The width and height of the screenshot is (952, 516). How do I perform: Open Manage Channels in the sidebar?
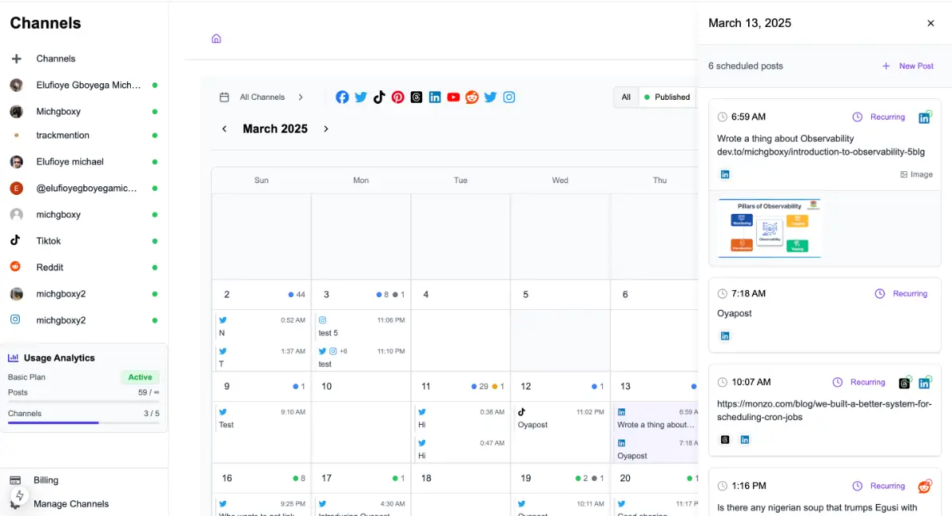point(71,504)
